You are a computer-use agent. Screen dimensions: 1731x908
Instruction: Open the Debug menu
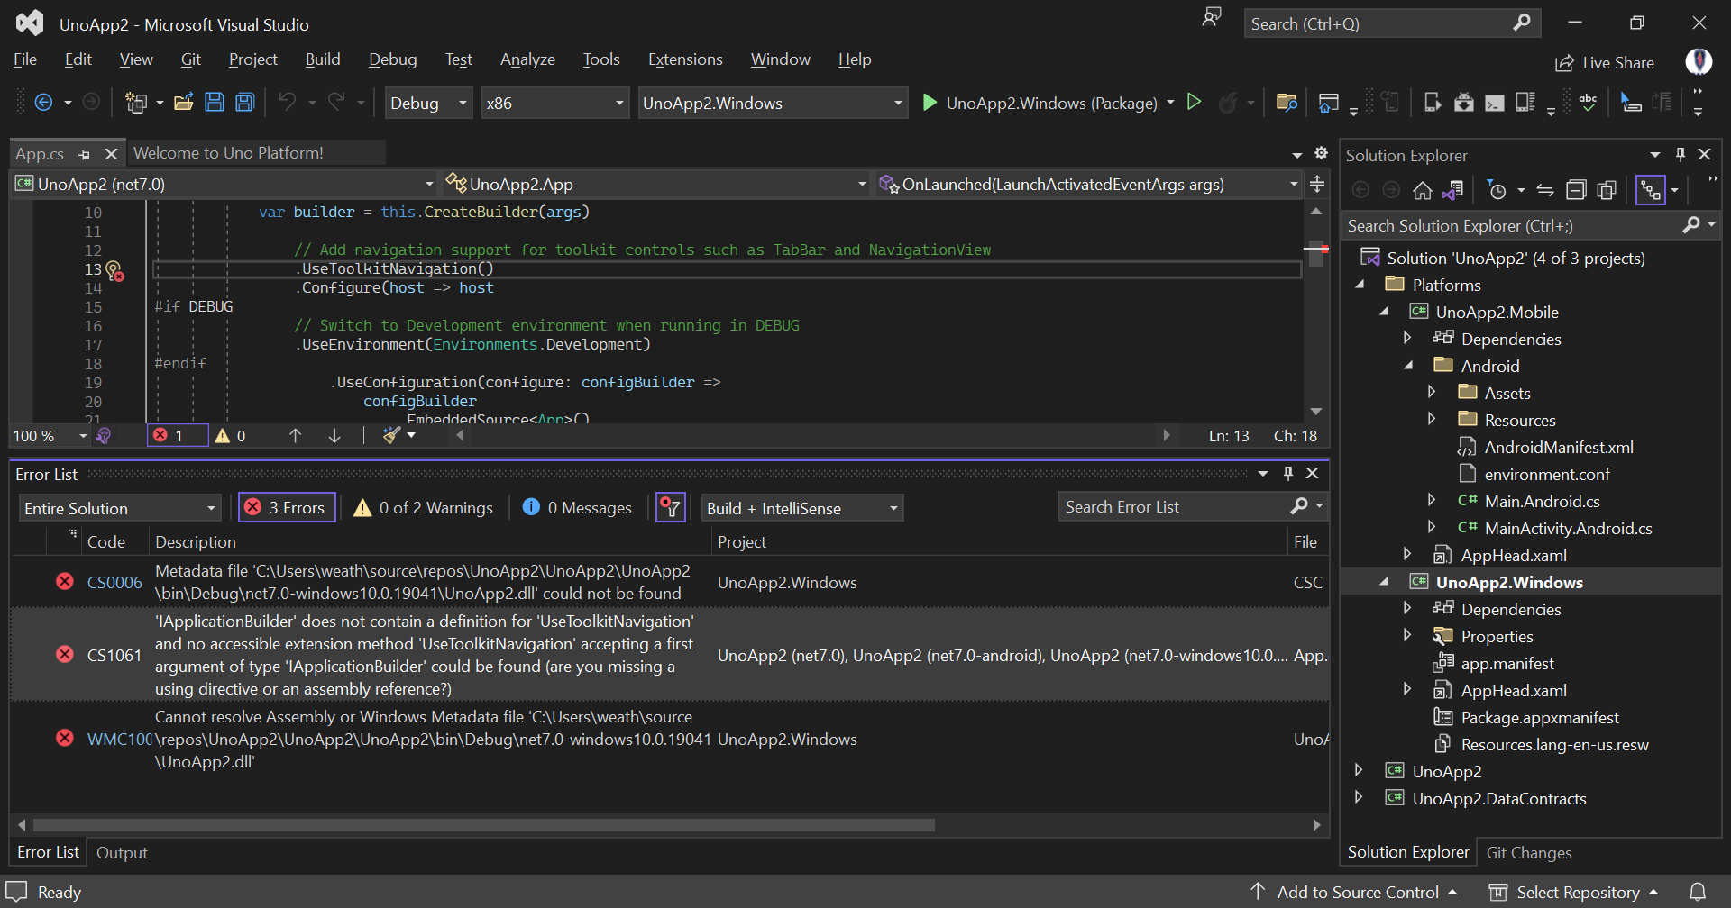coord(393,59)
